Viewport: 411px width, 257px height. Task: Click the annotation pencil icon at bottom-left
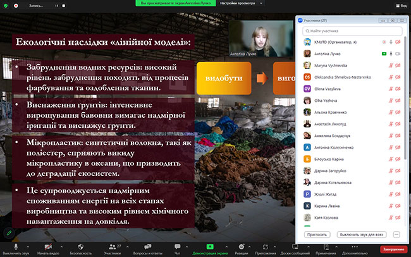tap(8, 232)
